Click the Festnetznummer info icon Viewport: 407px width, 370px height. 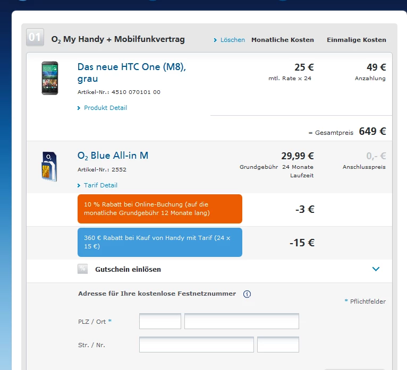[247, 294]
